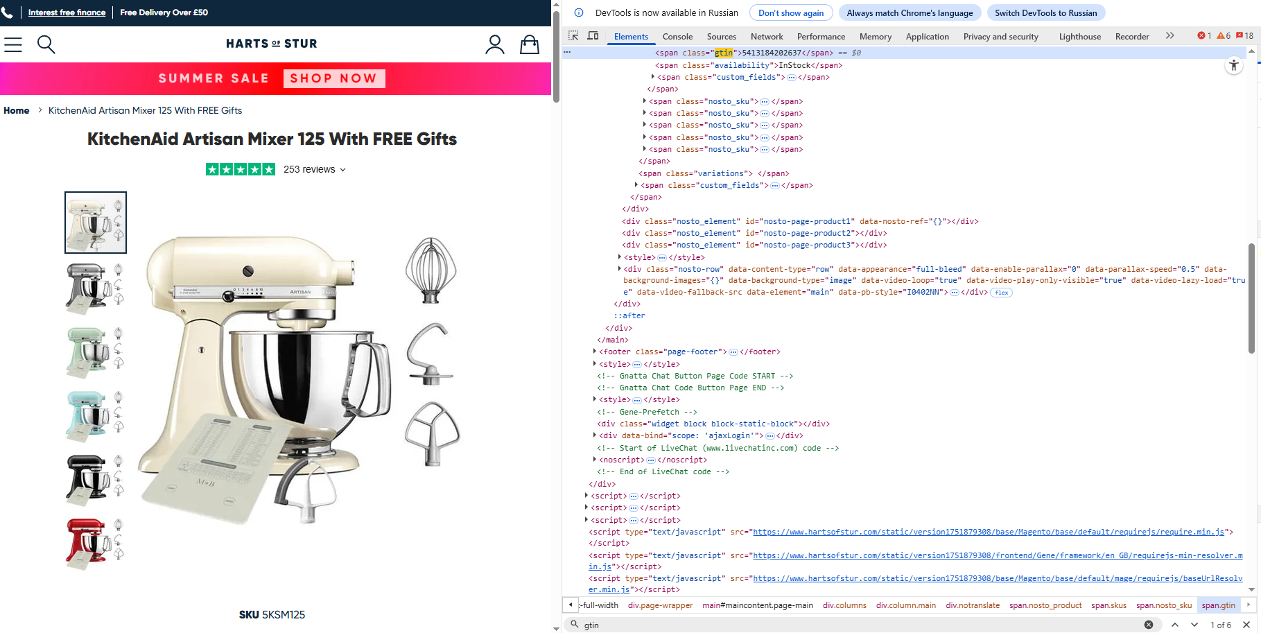Go to previous search result arrow

coord(1175,625)
